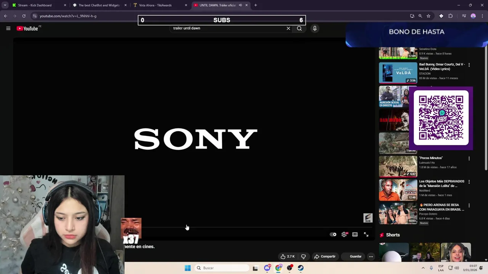
Task: Open the Senatino Dota video thumbnail
Action: point(398,53)
